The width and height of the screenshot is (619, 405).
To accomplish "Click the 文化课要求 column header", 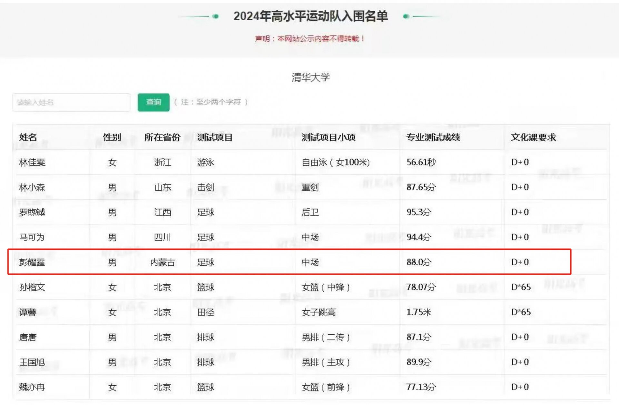I will pos(534,137).
